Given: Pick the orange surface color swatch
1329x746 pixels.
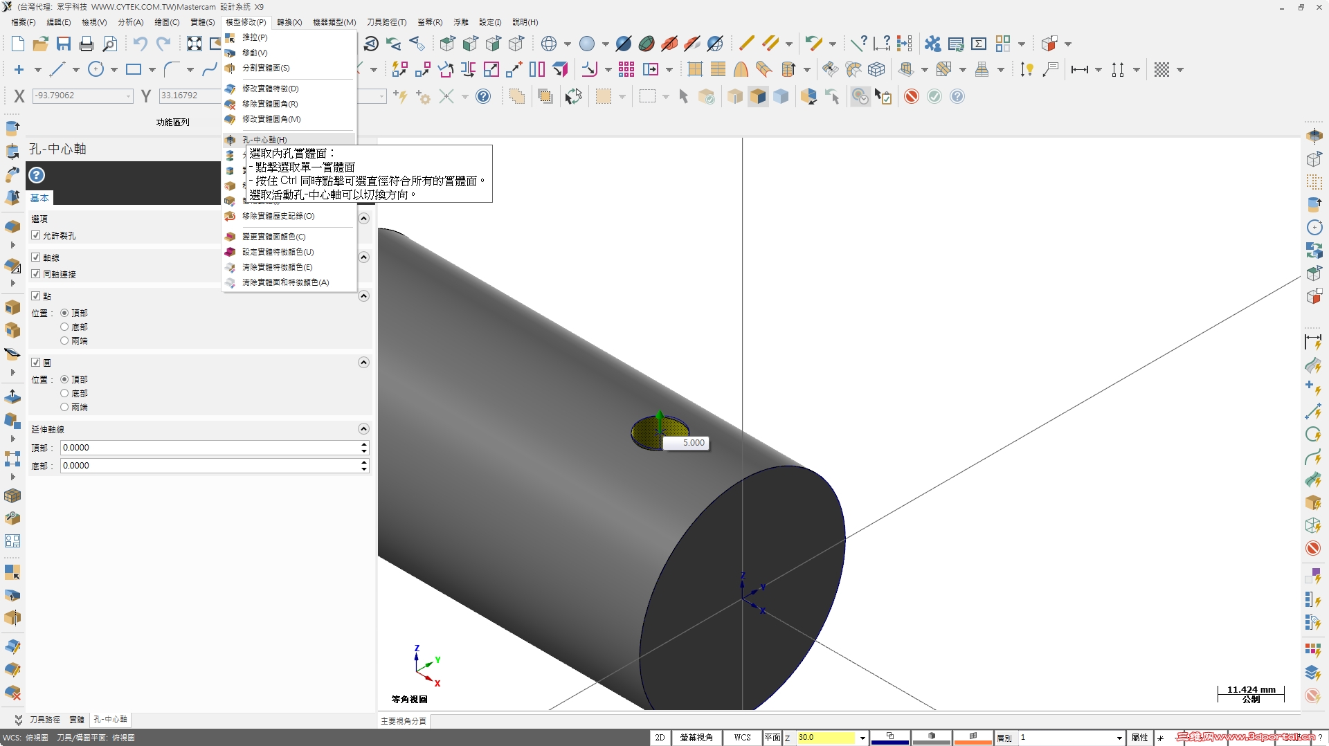Looking at the screenshot, I should pos(973,738).
